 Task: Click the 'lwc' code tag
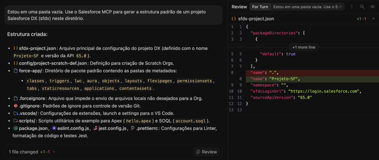[x=78, y=81]
